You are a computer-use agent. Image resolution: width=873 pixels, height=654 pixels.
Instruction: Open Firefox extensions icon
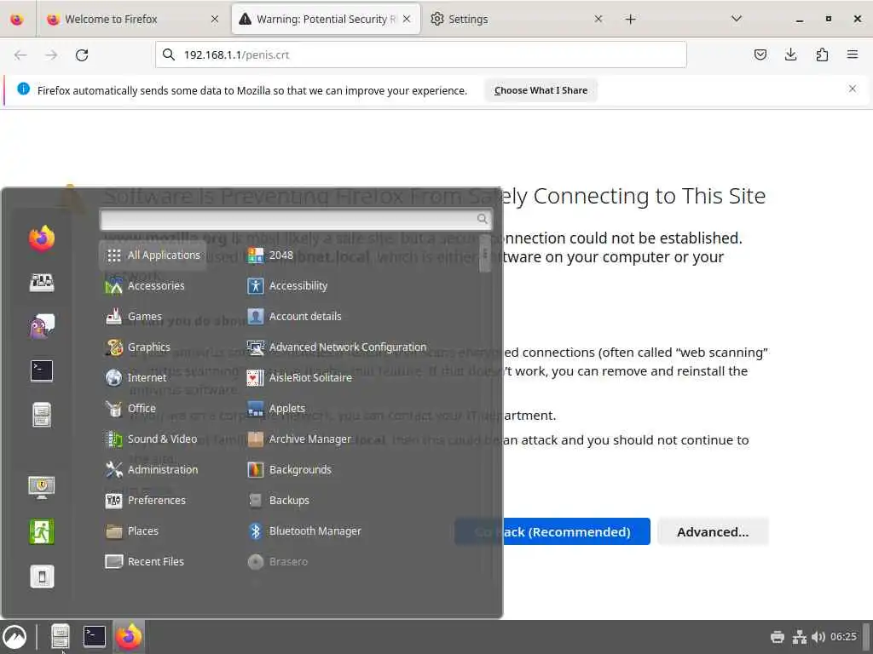(x=822, y=54)
